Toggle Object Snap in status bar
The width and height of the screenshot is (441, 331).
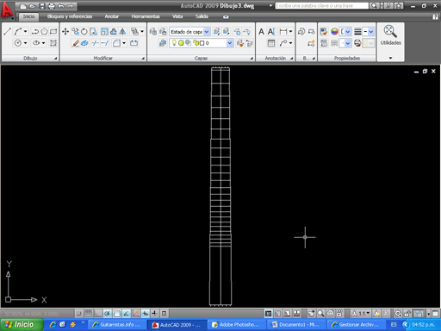[117, 314]
